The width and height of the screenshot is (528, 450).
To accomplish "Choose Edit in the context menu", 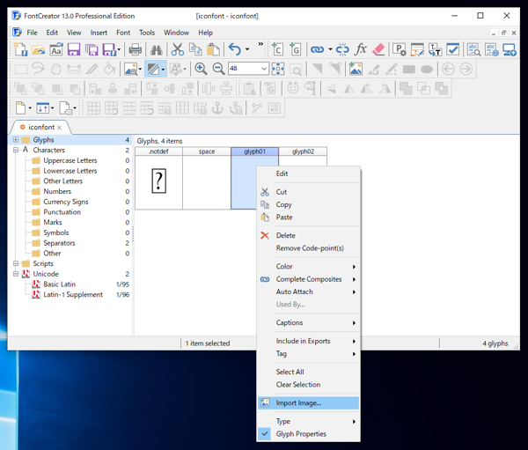I will (309, 173).
